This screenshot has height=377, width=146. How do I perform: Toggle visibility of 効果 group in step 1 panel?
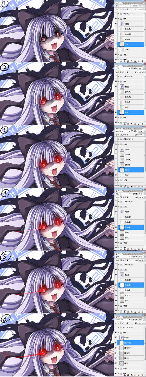(116, 19)
